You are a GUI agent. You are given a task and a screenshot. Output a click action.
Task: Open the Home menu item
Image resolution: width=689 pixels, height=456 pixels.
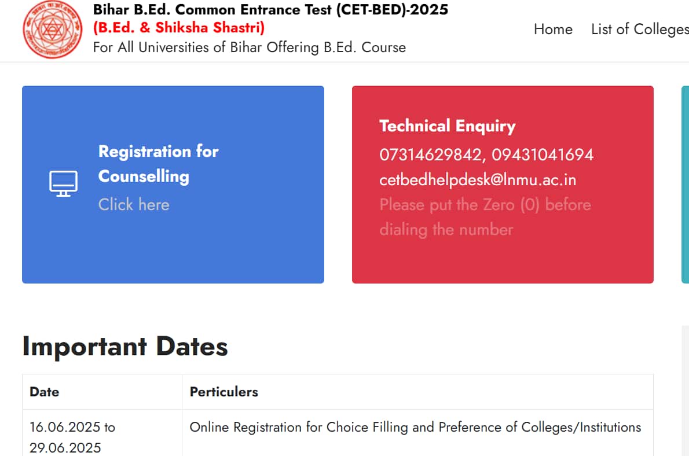click(x=553, y=29)
